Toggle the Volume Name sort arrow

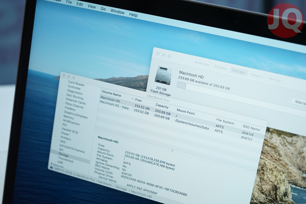[x=132, y=99]
